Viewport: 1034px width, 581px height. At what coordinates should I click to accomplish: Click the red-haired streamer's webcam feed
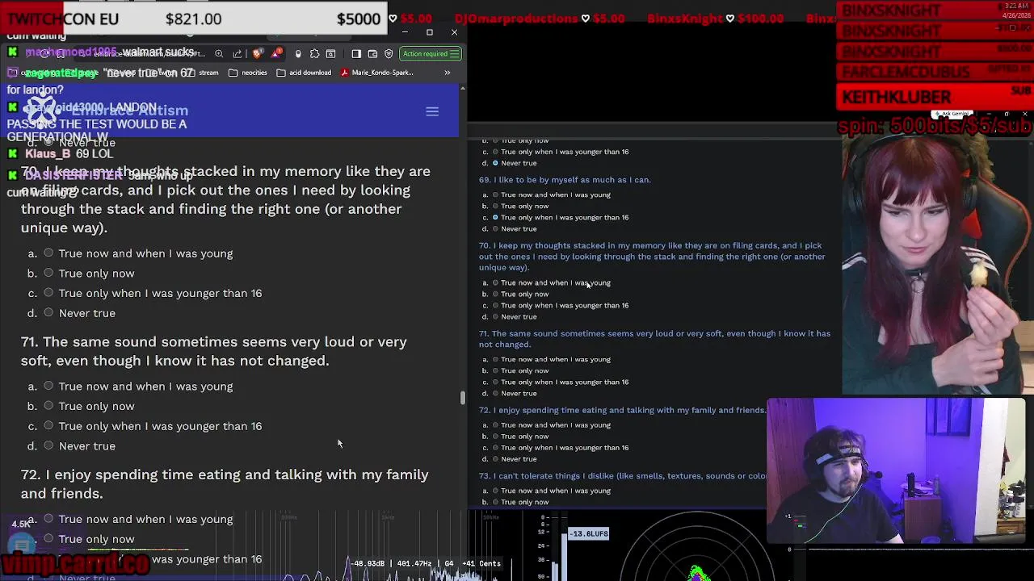pyautogui.click(x=938, y=264)
